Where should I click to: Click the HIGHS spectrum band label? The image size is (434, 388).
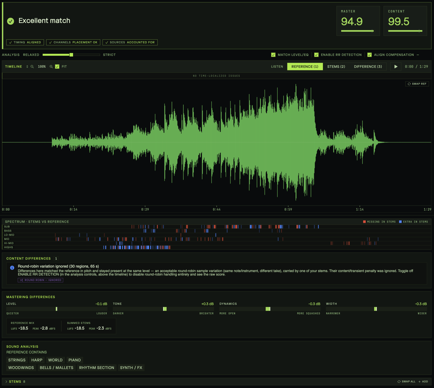[x=9, y=247]
